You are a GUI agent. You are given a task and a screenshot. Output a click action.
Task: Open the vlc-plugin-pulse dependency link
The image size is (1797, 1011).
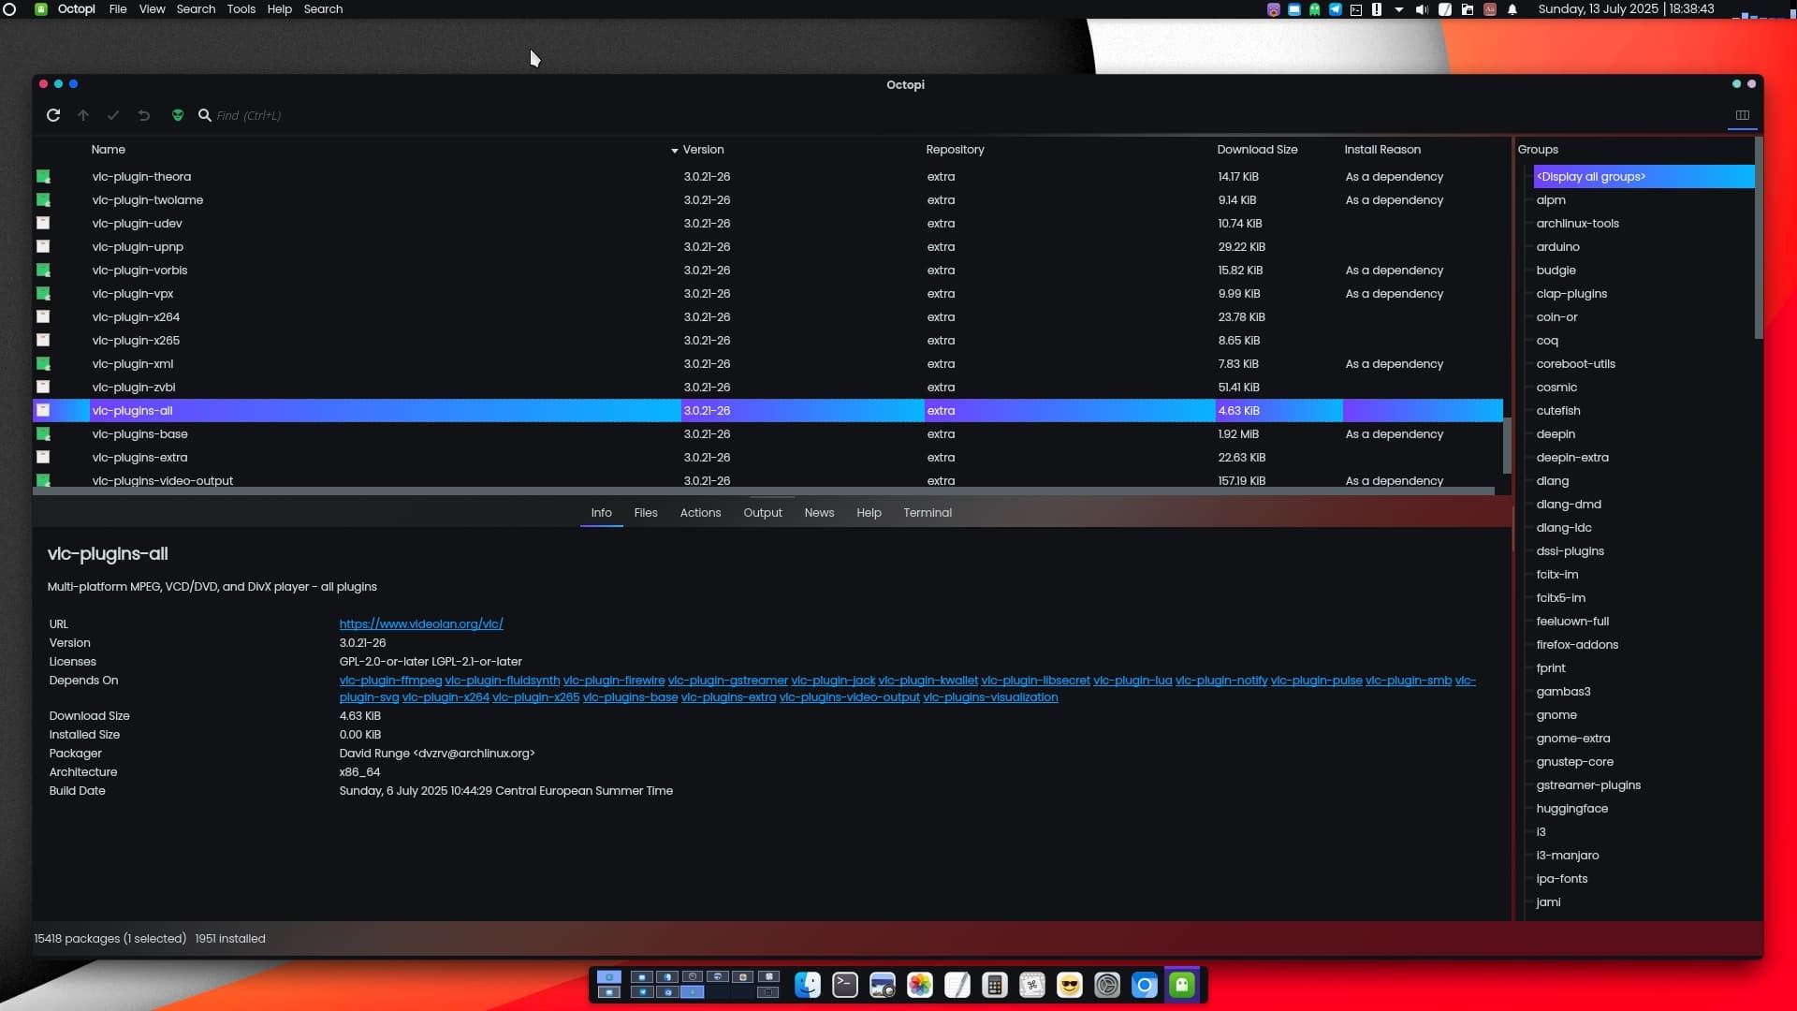tap(1316, 681)
